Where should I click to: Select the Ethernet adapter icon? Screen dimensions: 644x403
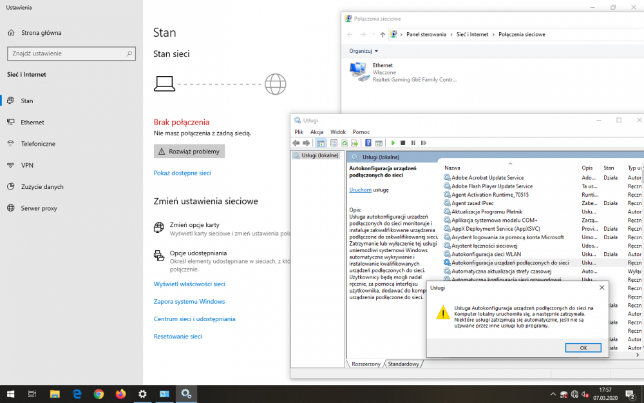point(358,72)
